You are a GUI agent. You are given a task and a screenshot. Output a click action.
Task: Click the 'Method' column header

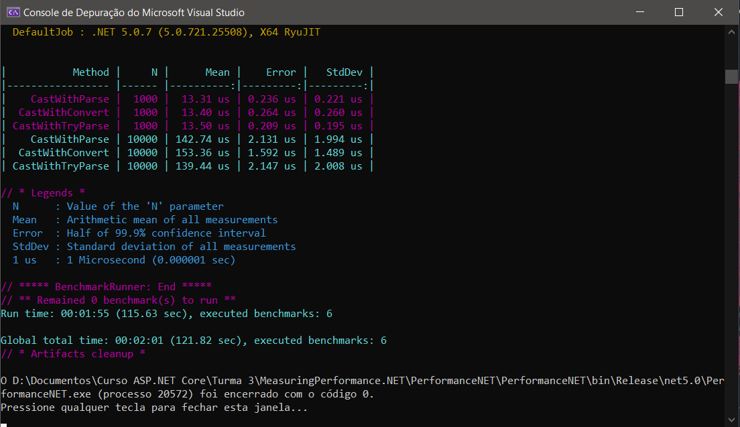90,72
